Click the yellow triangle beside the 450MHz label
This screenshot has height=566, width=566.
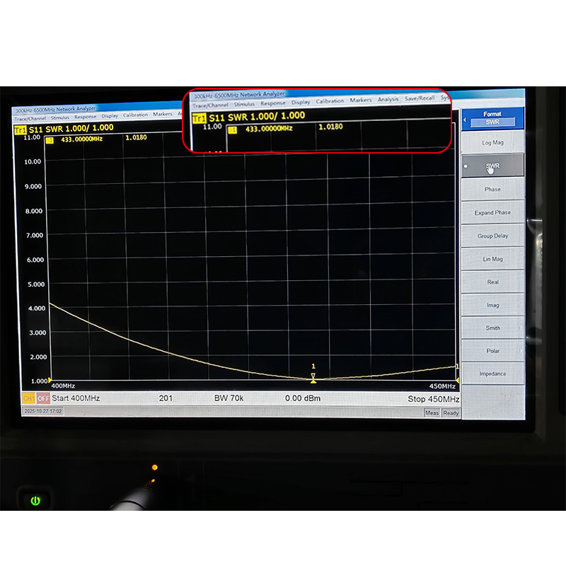(x=457, y=380)
